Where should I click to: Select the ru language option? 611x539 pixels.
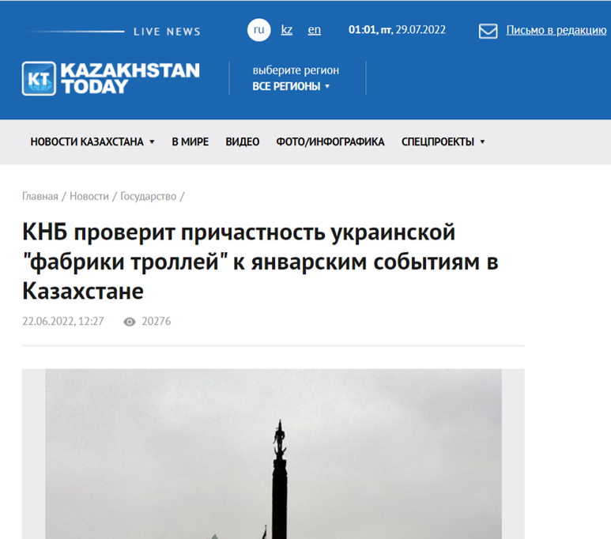pyautogui.click(x=258, y=30)
